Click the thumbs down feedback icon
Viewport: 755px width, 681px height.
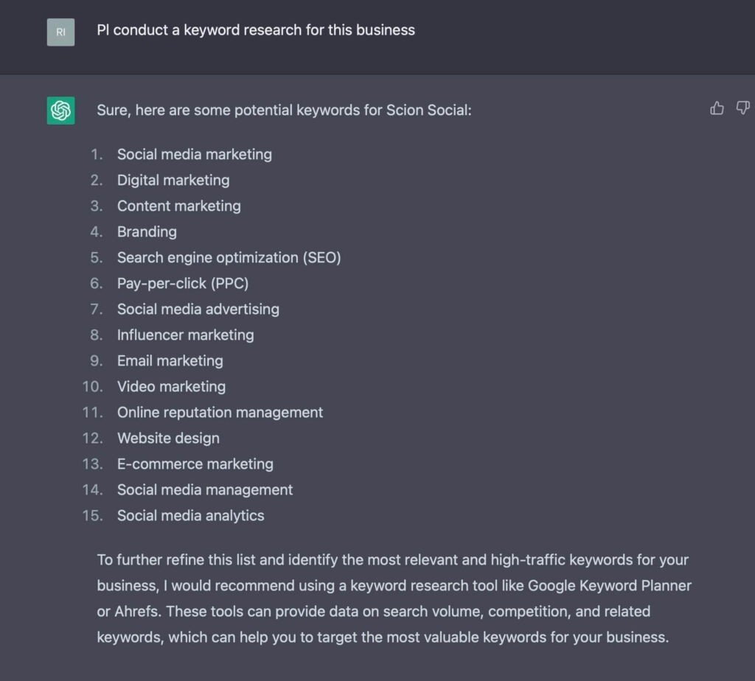742,108
